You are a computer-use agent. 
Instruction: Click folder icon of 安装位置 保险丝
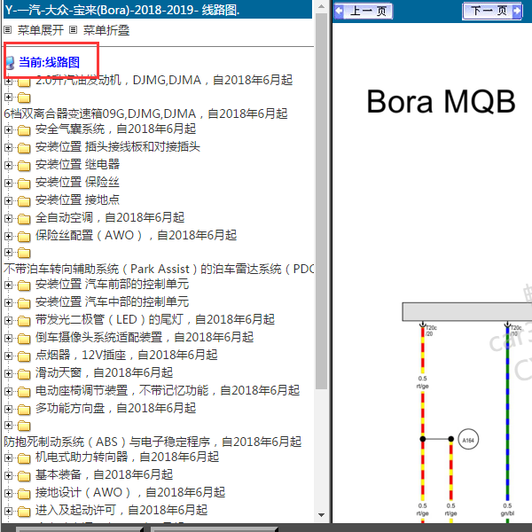coord(24,184)
